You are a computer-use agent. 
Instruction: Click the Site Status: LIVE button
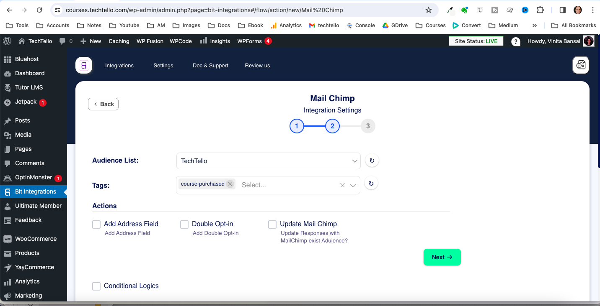coord(476,41)
